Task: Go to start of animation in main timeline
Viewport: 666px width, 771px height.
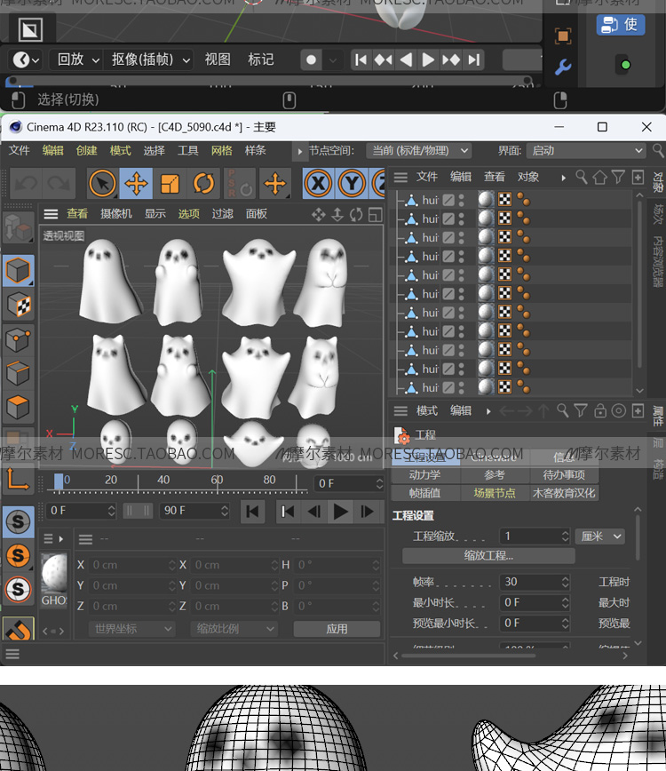Action: tap(253, 512)
